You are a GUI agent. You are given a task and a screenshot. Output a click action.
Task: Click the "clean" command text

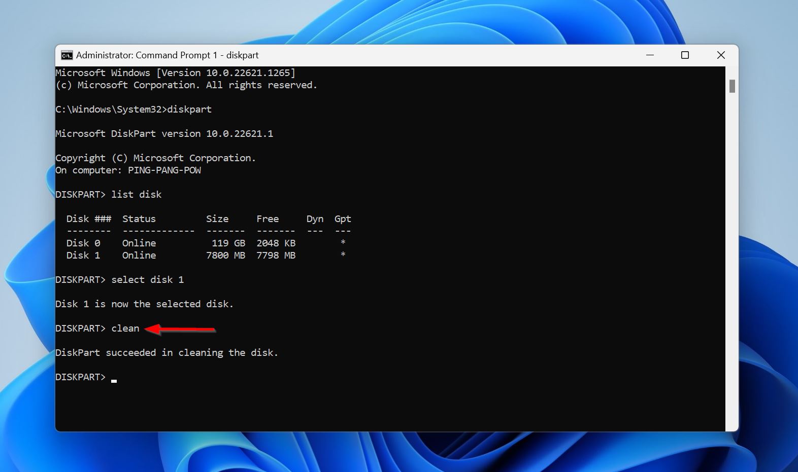[x=125, y=329]
